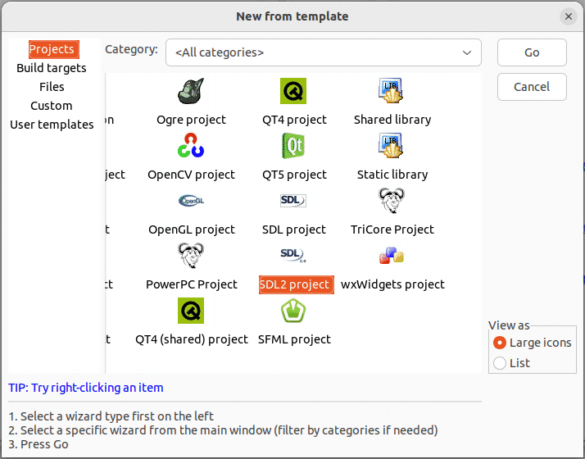585x459 pixels.
Task: Switch to Build targets wizard type
Action: (52, 68)
